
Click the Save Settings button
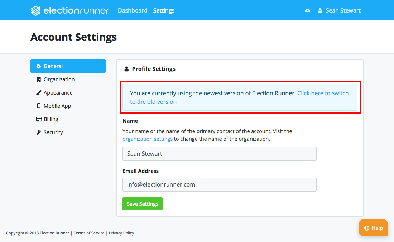click(x=143, y=204)
